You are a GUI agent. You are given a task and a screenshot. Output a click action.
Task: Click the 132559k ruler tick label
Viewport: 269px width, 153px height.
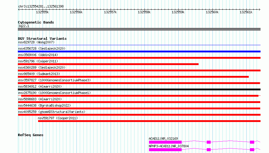(x=178, y=12)
